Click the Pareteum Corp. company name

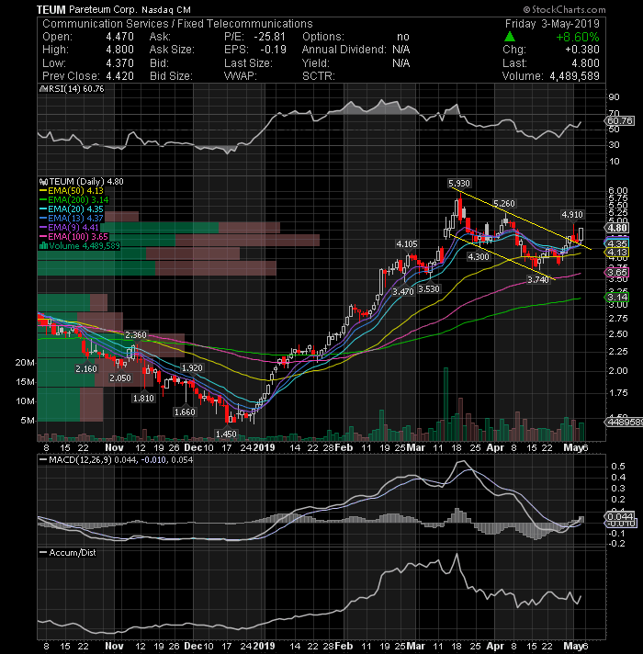pyautogui.click(x=103, y=9)
